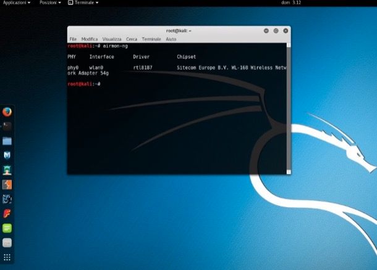This screenshot has height=270, width=377.
Task: Click the phy0 entry
Action: click(x=73, y=68)
